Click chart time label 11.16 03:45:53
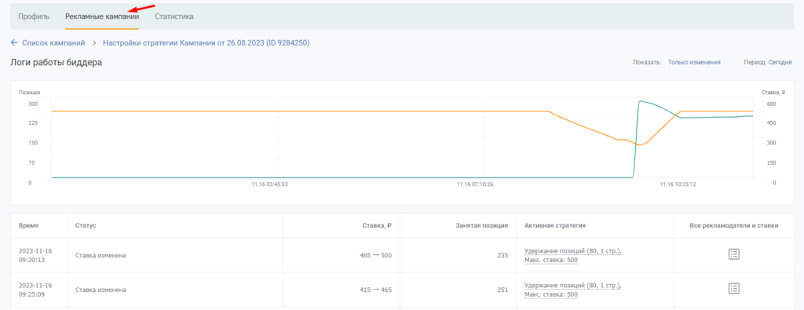 click(x=270, y=184)
